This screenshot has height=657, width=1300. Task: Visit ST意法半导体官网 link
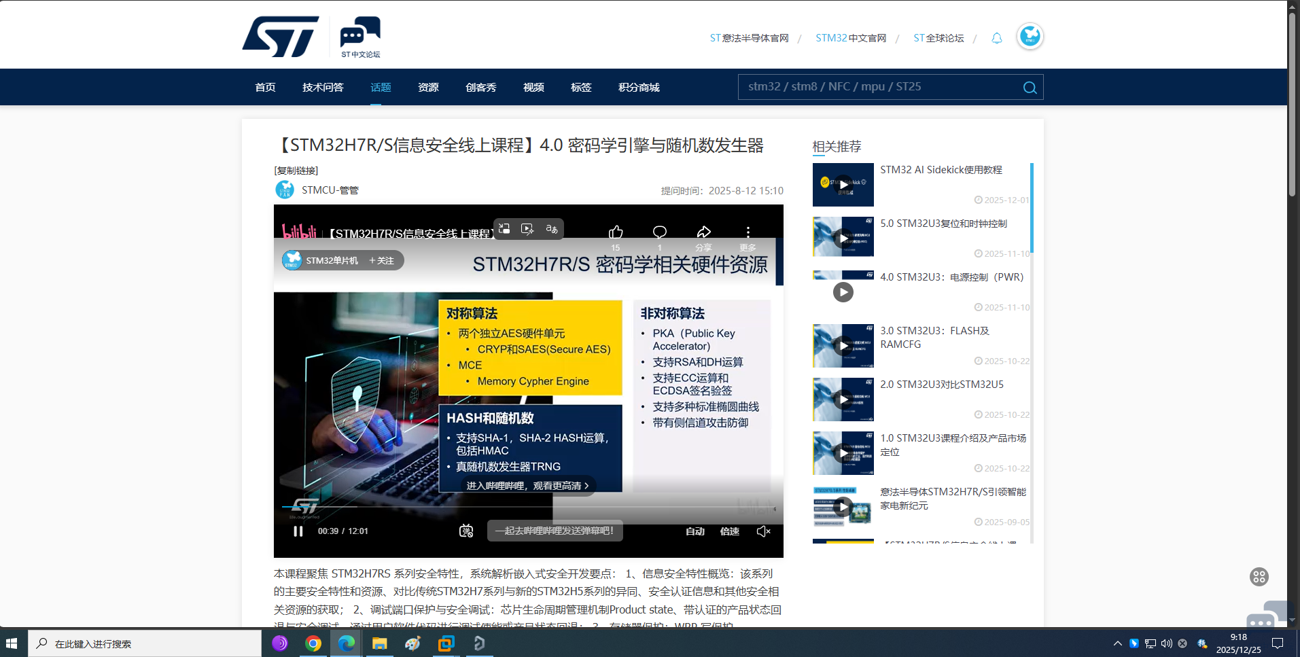click(x=749, y=38)
